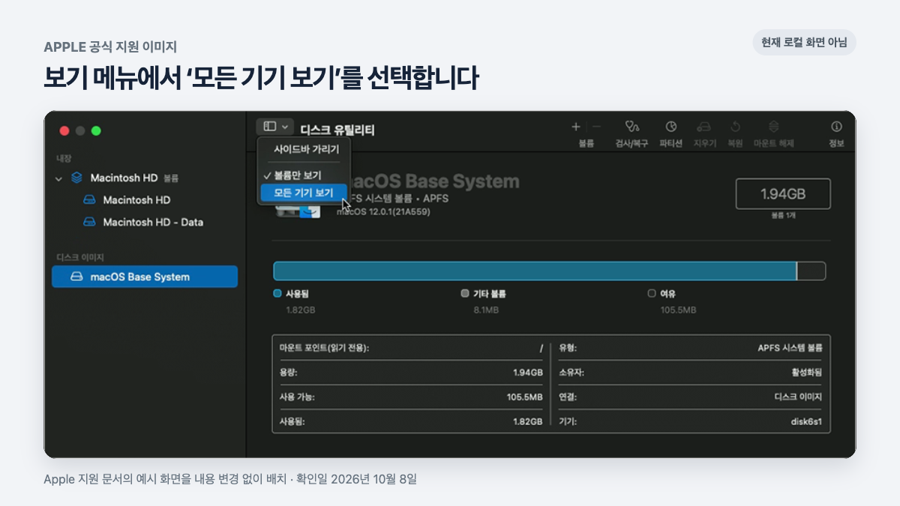Click the '연결:' row showing 디스크 이미지
Screen dimensions: 900x506
pyautogui.click(x=691, y=397)
